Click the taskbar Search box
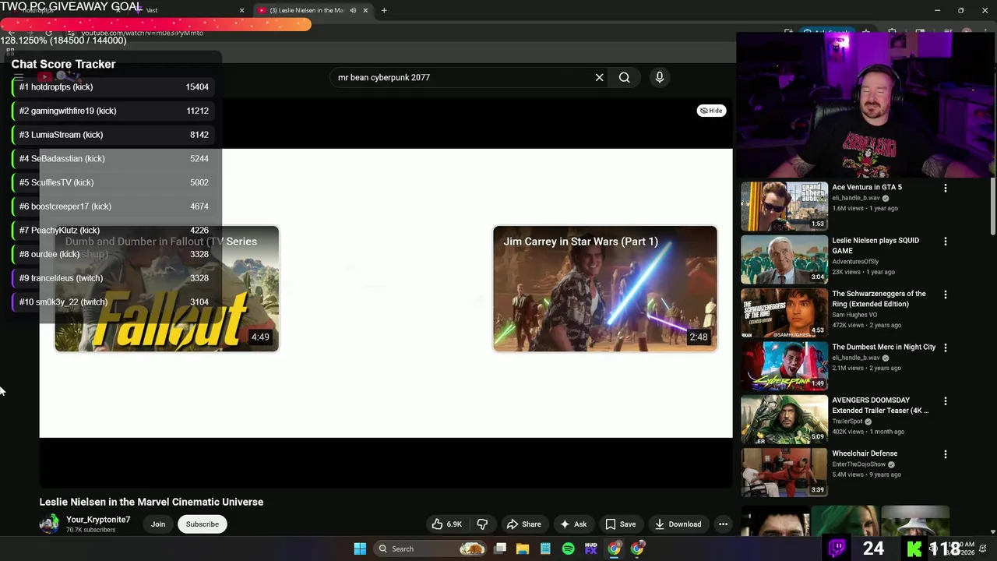Image resolution: width=997 pixels, height=561 pixels. (x=431, y=549)
